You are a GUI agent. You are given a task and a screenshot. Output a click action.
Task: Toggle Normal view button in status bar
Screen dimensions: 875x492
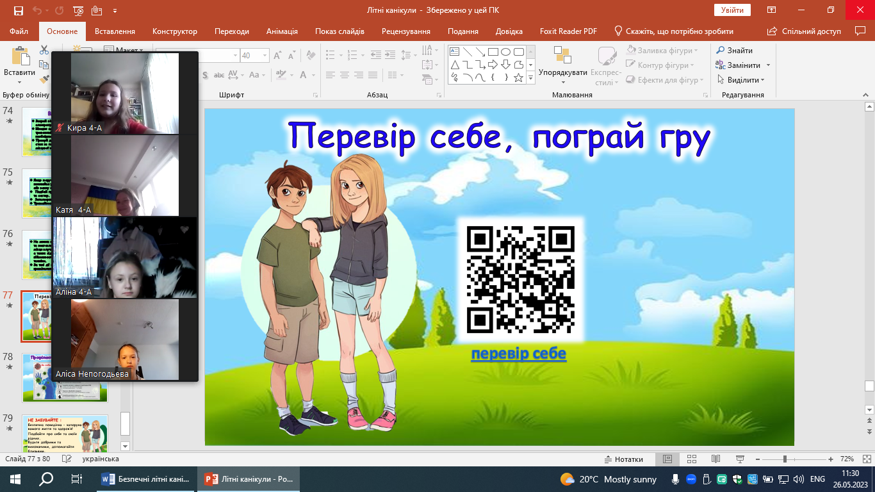[x=667, y=459]
